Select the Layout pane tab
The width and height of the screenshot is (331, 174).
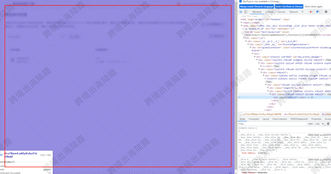point(265,119)
